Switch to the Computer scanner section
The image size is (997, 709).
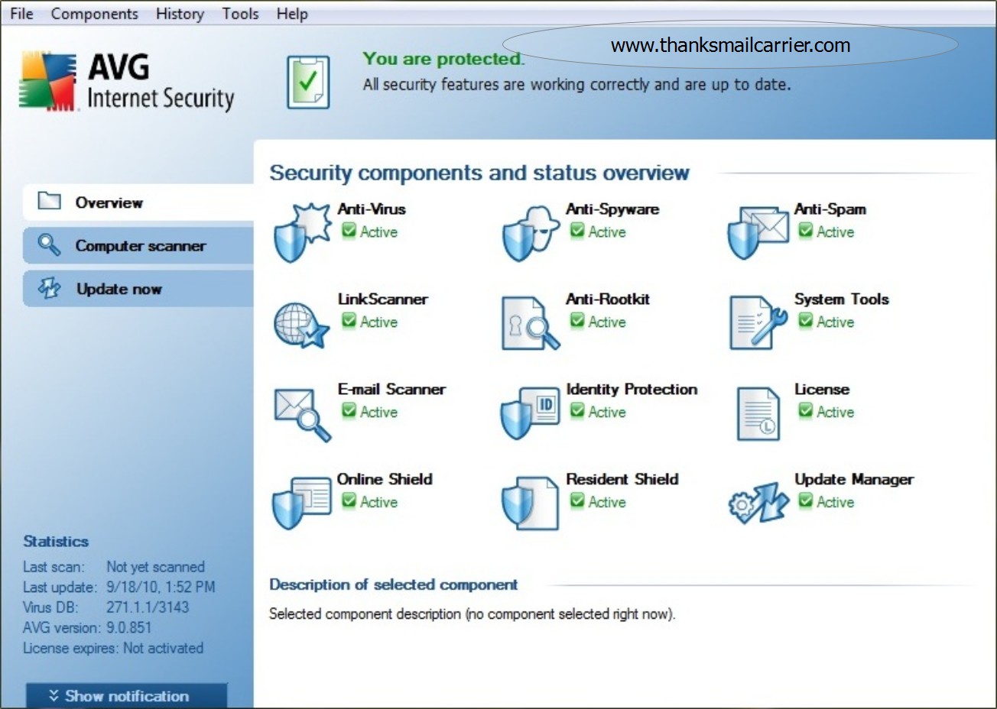[x=140, y=245]
